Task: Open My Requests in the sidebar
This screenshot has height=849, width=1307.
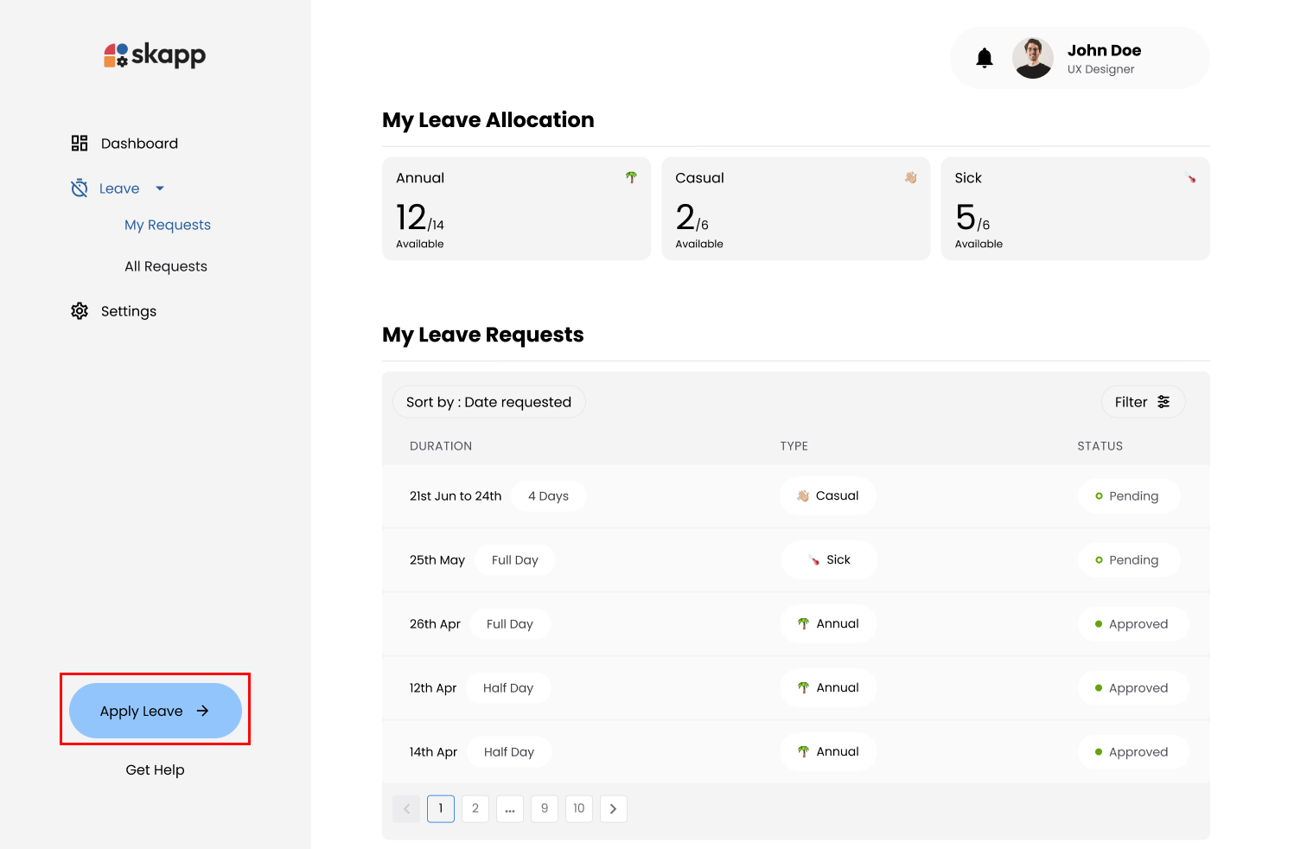Action: tap(168, 225)
